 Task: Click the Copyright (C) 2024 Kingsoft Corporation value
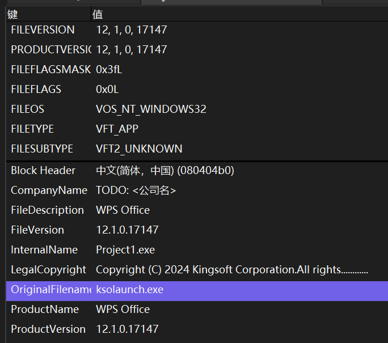[x=232, y=269]
